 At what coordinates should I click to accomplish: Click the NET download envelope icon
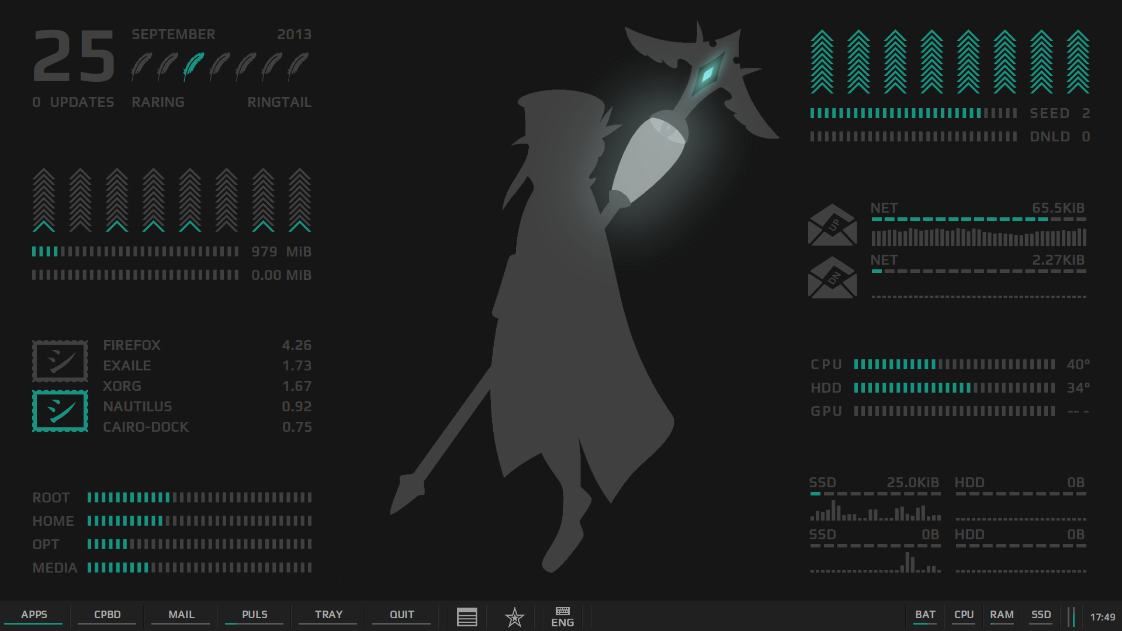832,278
